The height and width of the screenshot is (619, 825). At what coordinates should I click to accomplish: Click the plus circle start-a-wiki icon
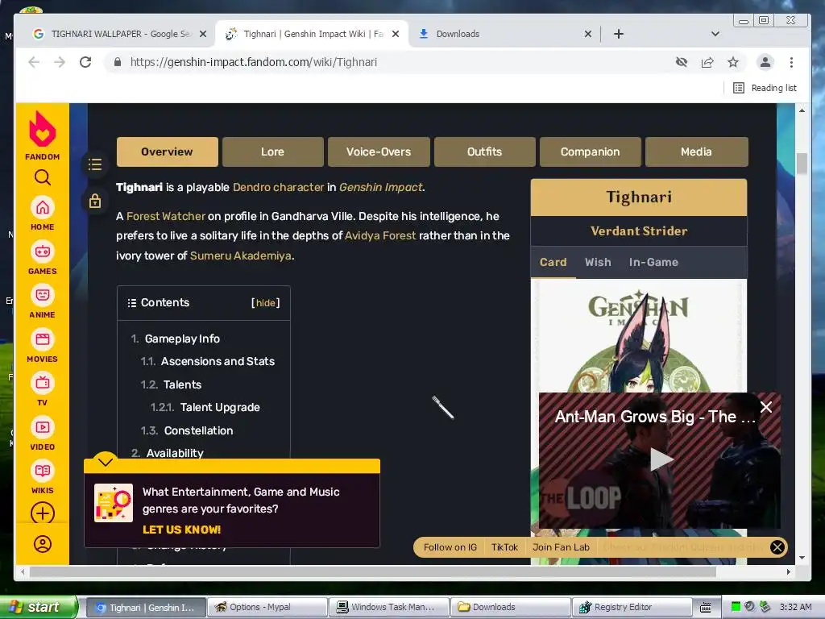43,513
